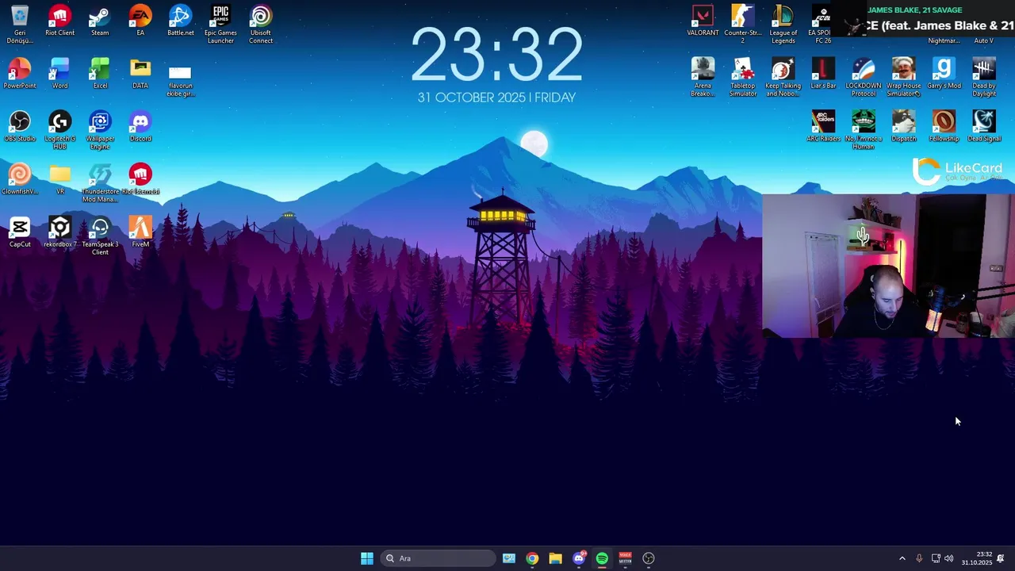
Task: Select the VALORANT game shortcut
Action: [703, 21]
